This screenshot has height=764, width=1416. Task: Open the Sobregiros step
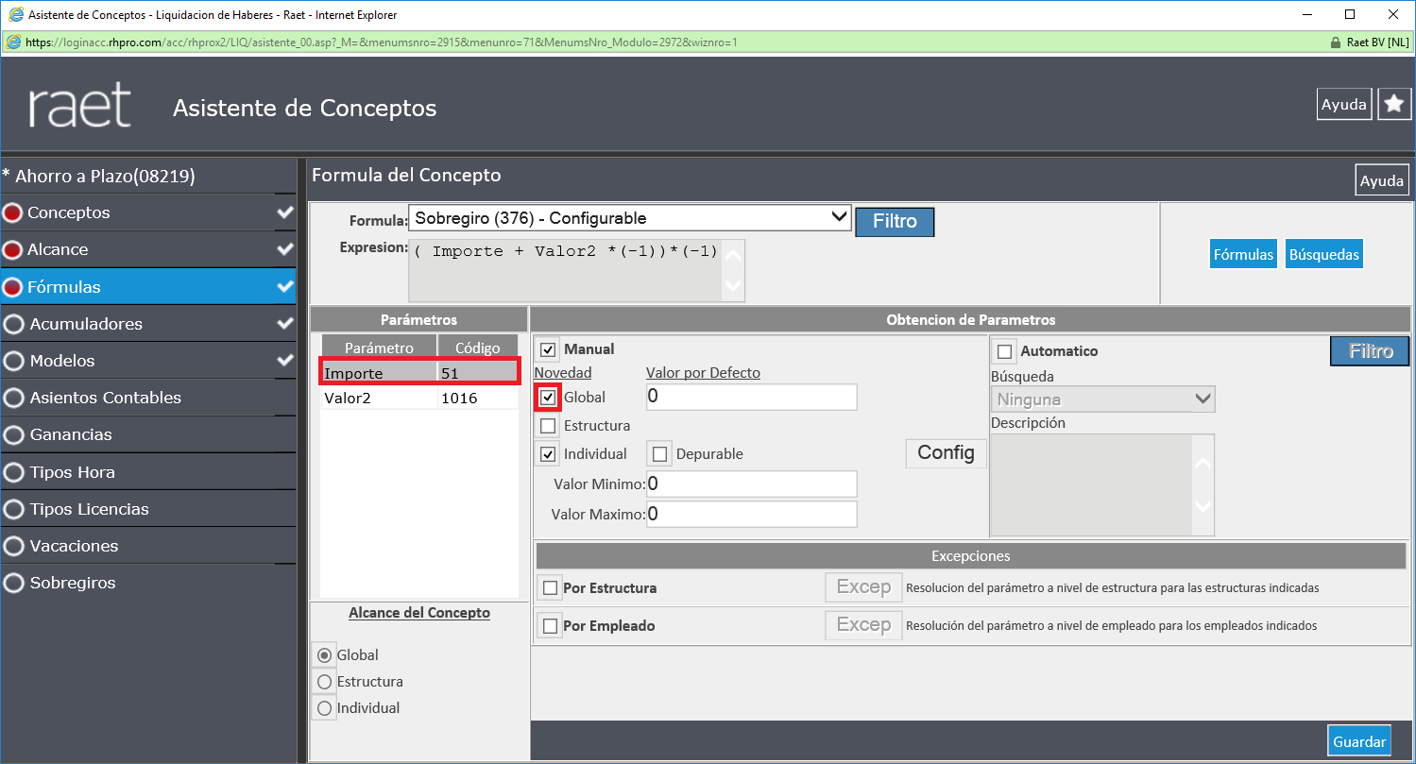[149, 583]
